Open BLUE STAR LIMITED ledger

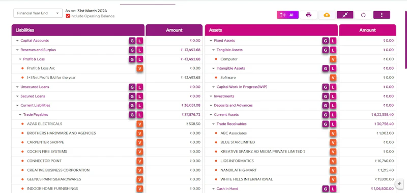click(238, 143)
